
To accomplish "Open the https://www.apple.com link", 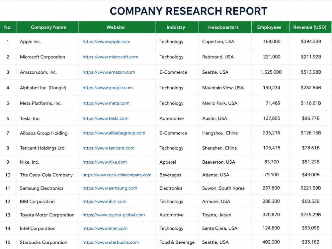I will (x=106, y=41).
